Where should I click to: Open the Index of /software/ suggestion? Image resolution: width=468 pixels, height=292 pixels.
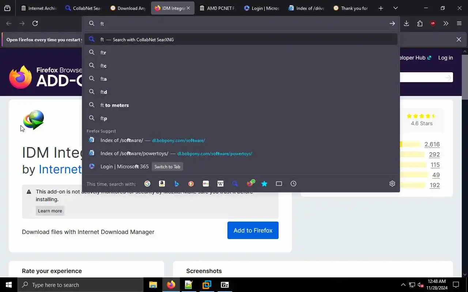[241, 140]
